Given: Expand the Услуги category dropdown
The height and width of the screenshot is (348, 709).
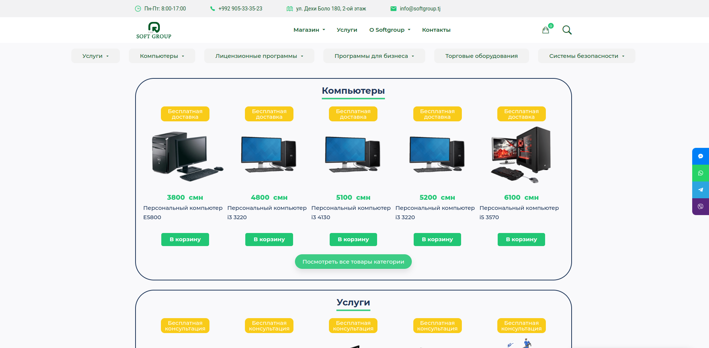Looking at the screenshot, I should click(x=96, y=56).
